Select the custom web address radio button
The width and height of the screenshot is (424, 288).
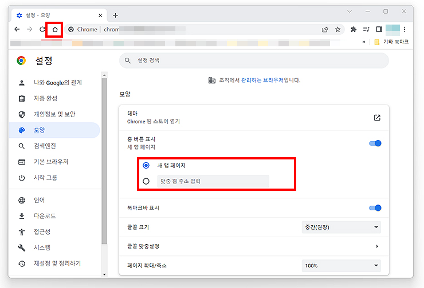146,181
